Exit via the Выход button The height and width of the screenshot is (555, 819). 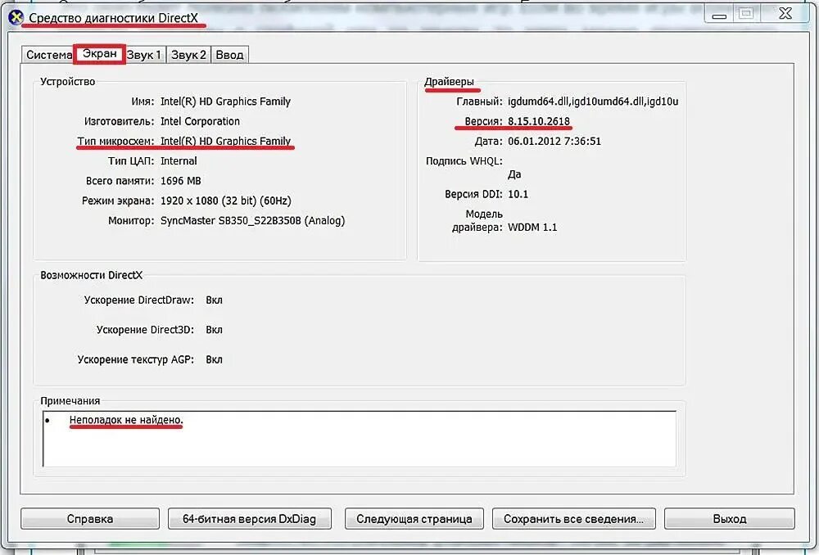coord(729,519)
